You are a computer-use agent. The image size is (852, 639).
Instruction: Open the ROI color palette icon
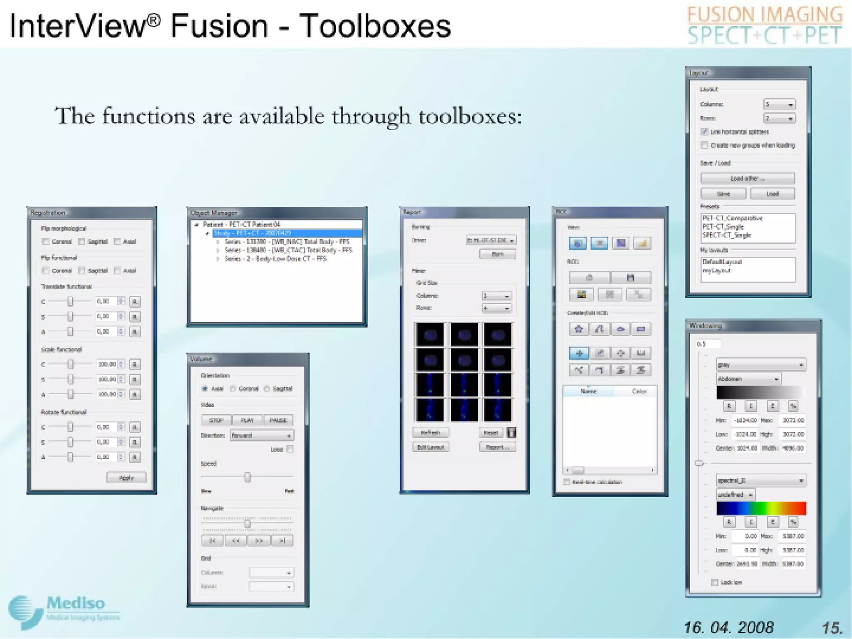click(581, 295)
